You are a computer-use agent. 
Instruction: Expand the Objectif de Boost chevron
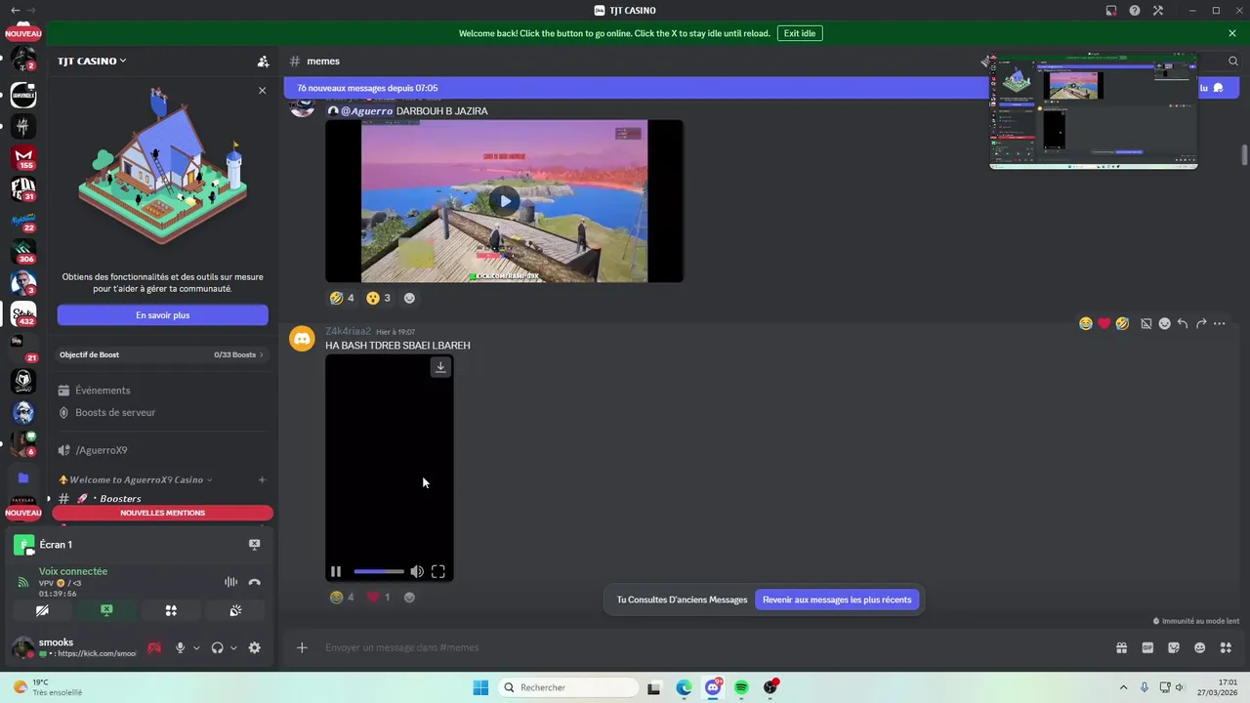tap(262, 354)
